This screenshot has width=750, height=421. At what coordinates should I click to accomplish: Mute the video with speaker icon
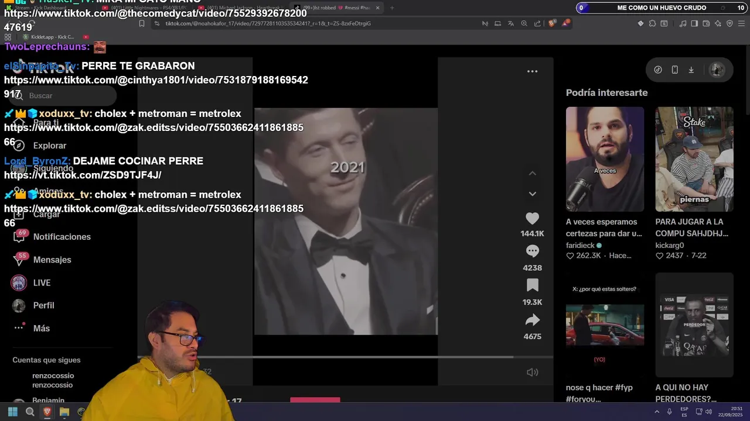[532, 372]
